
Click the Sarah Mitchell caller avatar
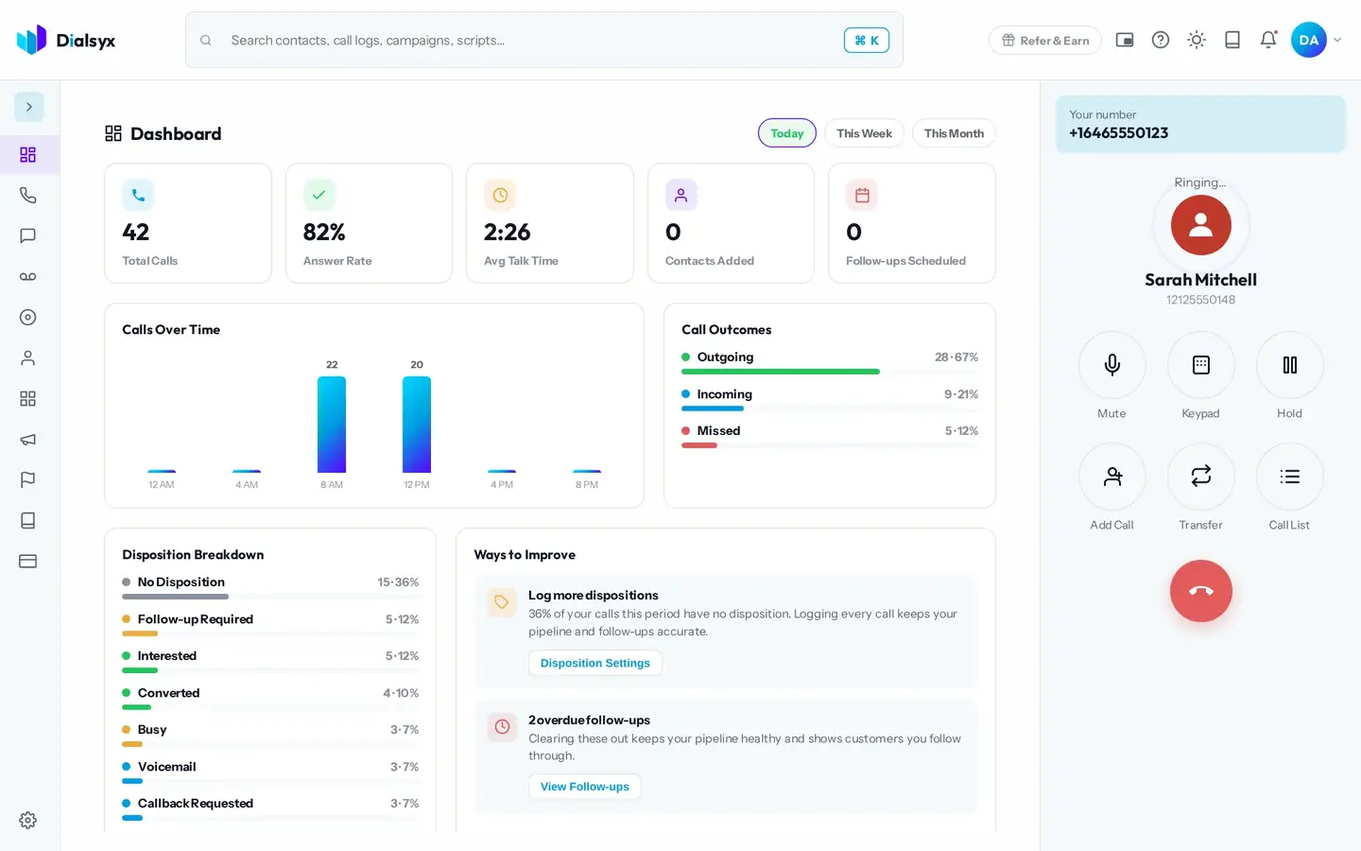(x=1201, y=225)
